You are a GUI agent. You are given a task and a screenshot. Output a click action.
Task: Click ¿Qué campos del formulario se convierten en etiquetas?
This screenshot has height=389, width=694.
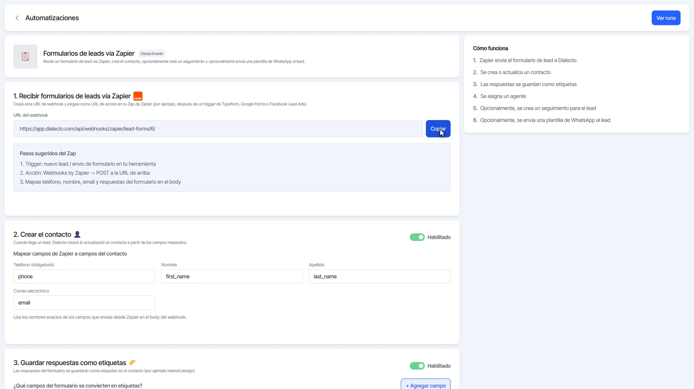tap(78, 386)
